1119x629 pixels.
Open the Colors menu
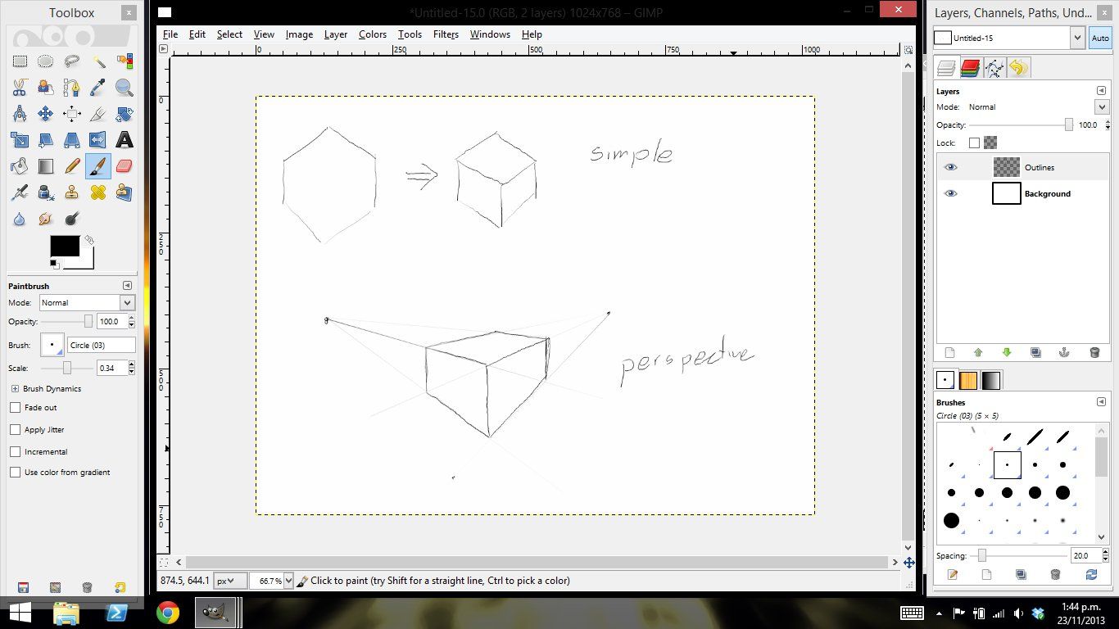(373, 34)
